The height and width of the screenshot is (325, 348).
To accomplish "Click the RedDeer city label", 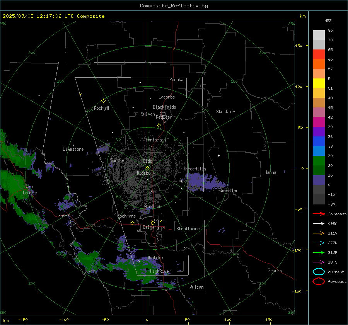I will coord(164,117).
